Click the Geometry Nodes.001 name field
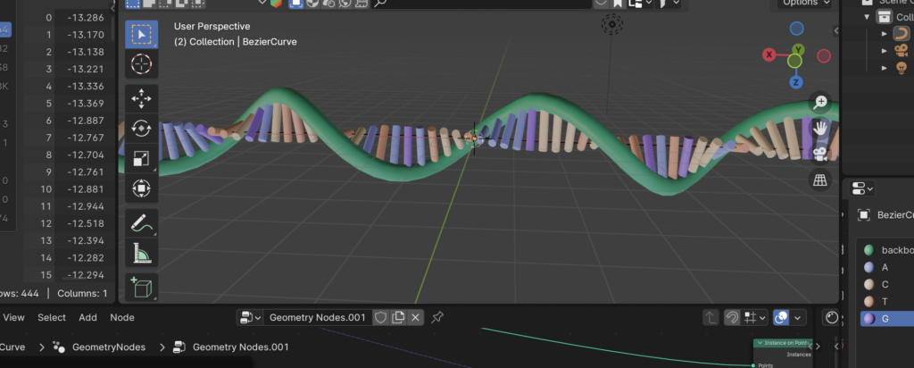This screenshot has height=368, width=914. pyautogui.click(x=317, y=317)
